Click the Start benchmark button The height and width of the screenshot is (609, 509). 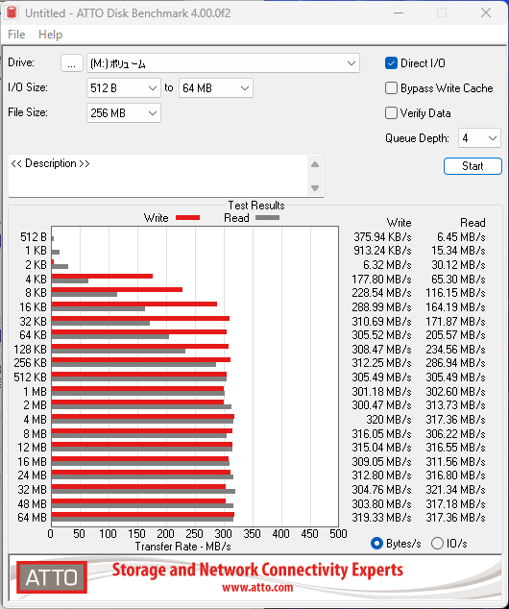click(473, 166)
